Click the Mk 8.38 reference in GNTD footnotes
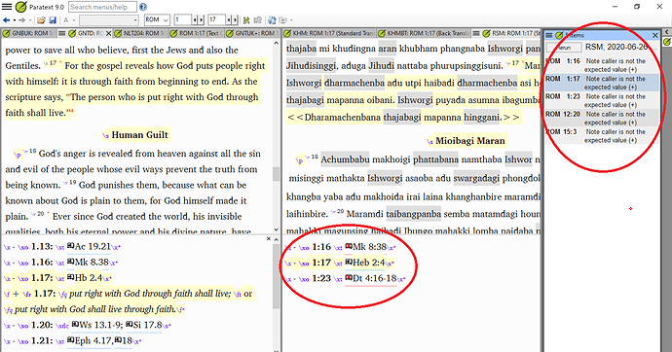 [92, 263]
